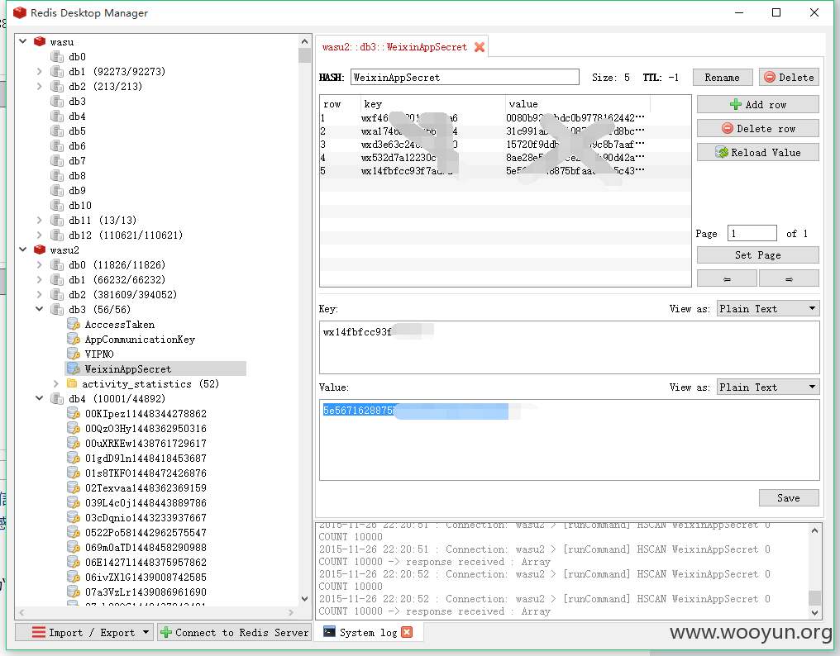Sort by the key column header
Screen dimensions: 840x656
point(432,104)
